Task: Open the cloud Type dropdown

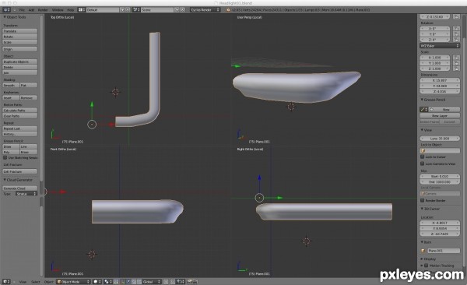Action: (26, 194)
